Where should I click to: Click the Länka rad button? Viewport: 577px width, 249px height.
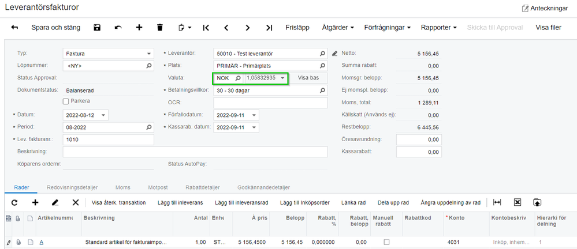tap(353, 202)
